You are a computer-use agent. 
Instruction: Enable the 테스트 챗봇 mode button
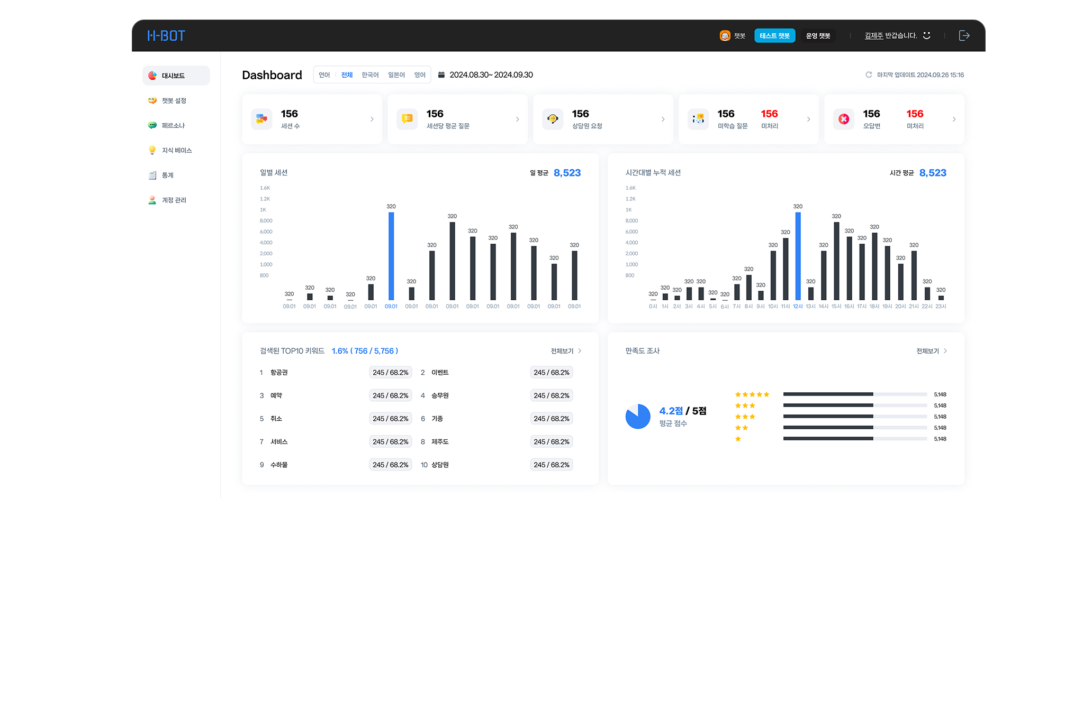774,35
